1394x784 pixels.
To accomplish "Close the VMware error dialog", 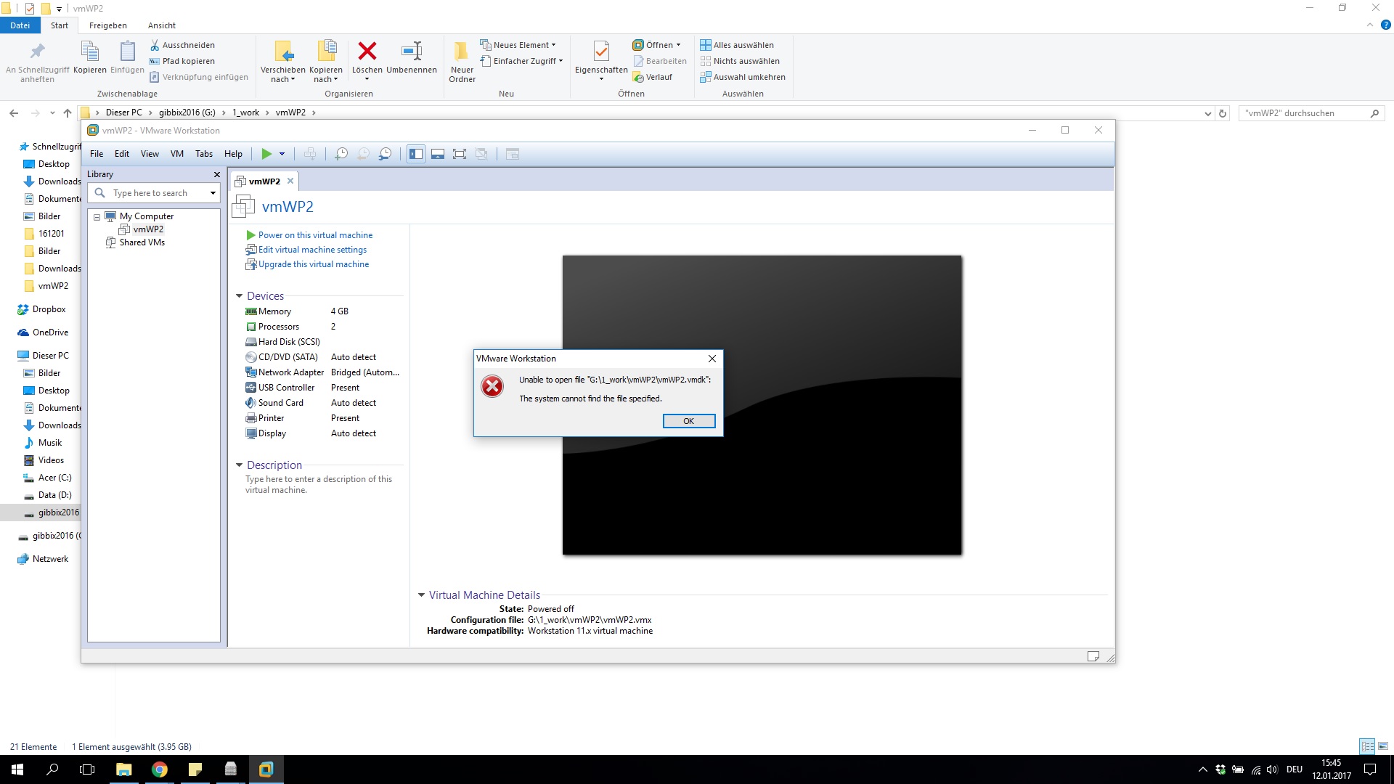I will 712,359.
